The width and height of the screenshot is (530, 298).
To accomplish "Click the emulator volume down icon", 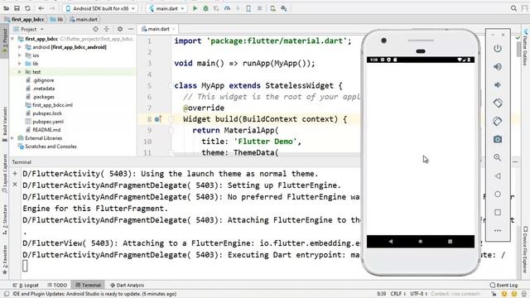I will pyautogui.click(x=498, y=84).
